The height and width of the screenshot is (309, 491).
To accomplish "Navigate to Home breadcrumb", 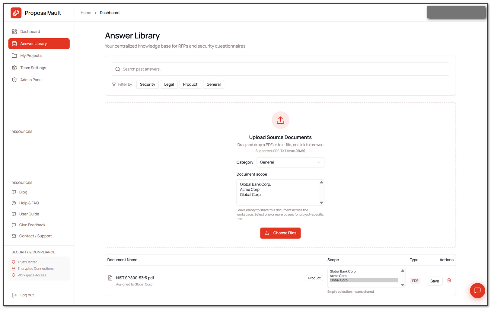I will coord(86,13).
